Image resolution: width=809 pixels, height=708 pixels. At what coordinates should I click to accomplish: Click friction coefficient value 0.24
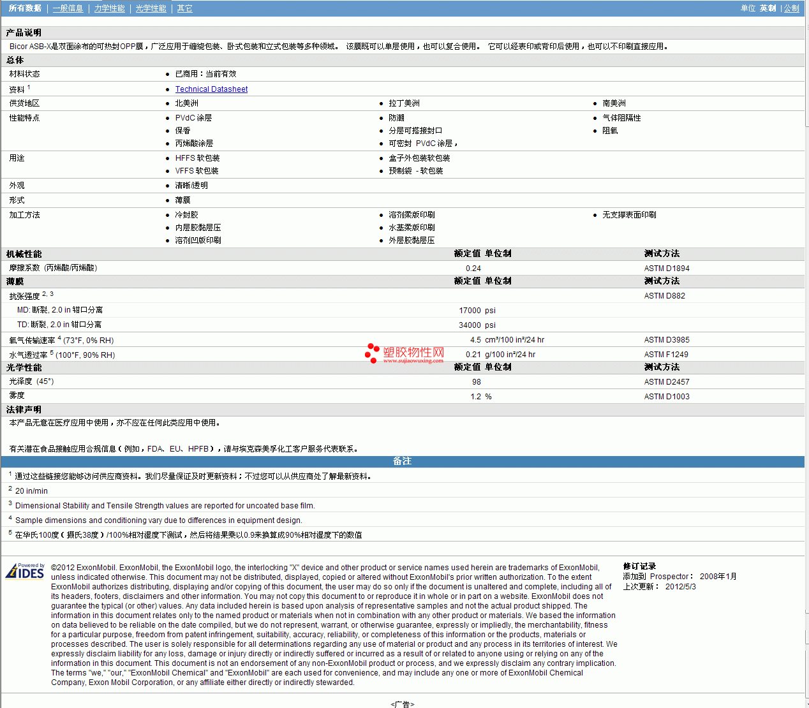473,269
